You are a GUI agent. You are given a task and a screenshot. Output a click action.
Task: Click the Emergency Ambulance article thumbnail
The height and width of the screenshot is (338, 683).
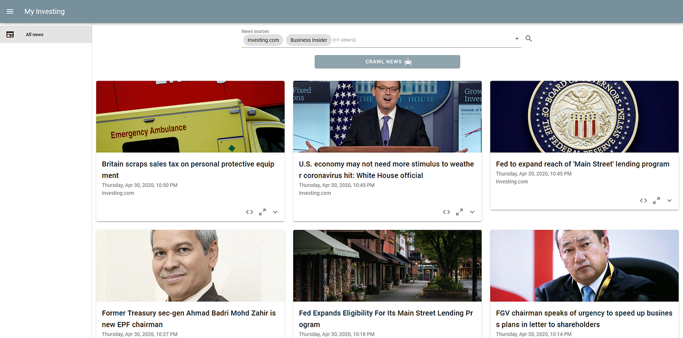190,116
